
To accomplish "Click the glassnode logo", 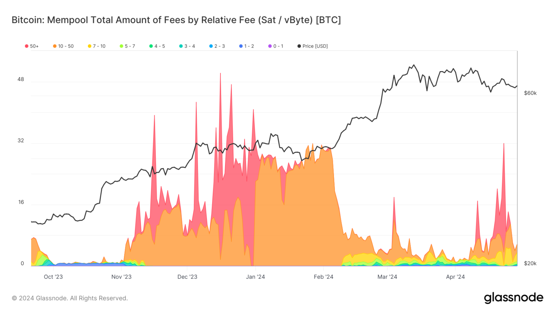I will point(513,298).
